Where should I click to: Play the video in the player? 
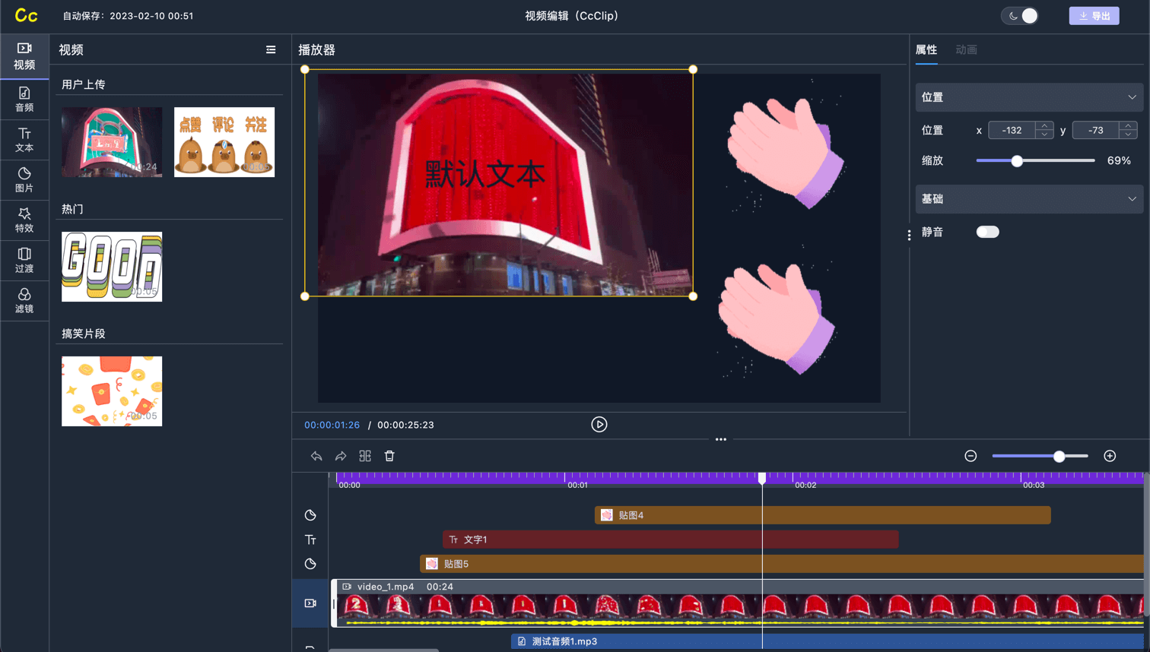599,425
